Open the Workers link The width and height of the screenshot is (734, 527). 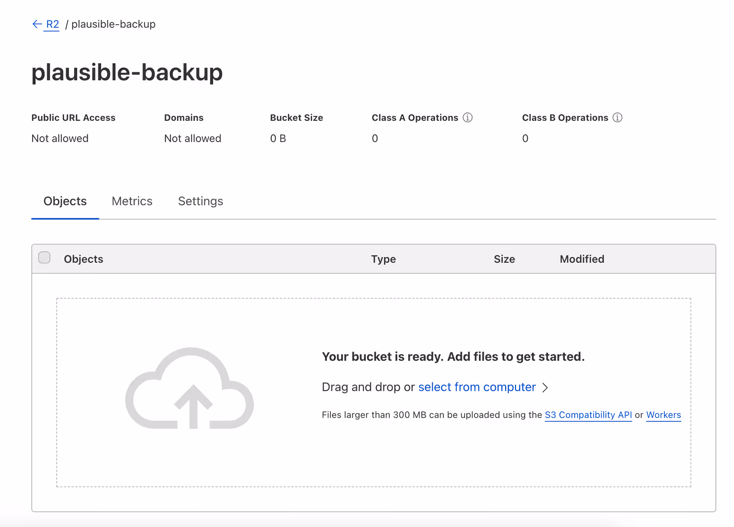click(663, 415)
